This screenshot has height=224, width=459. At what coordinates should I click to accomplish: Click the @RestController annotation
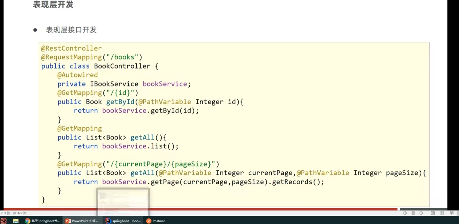72,48
